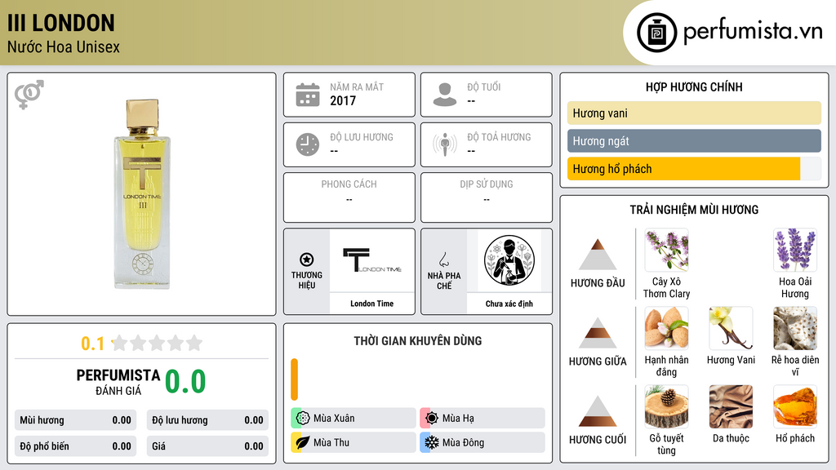Click the Hương ngát accord bar

(694, 141)
